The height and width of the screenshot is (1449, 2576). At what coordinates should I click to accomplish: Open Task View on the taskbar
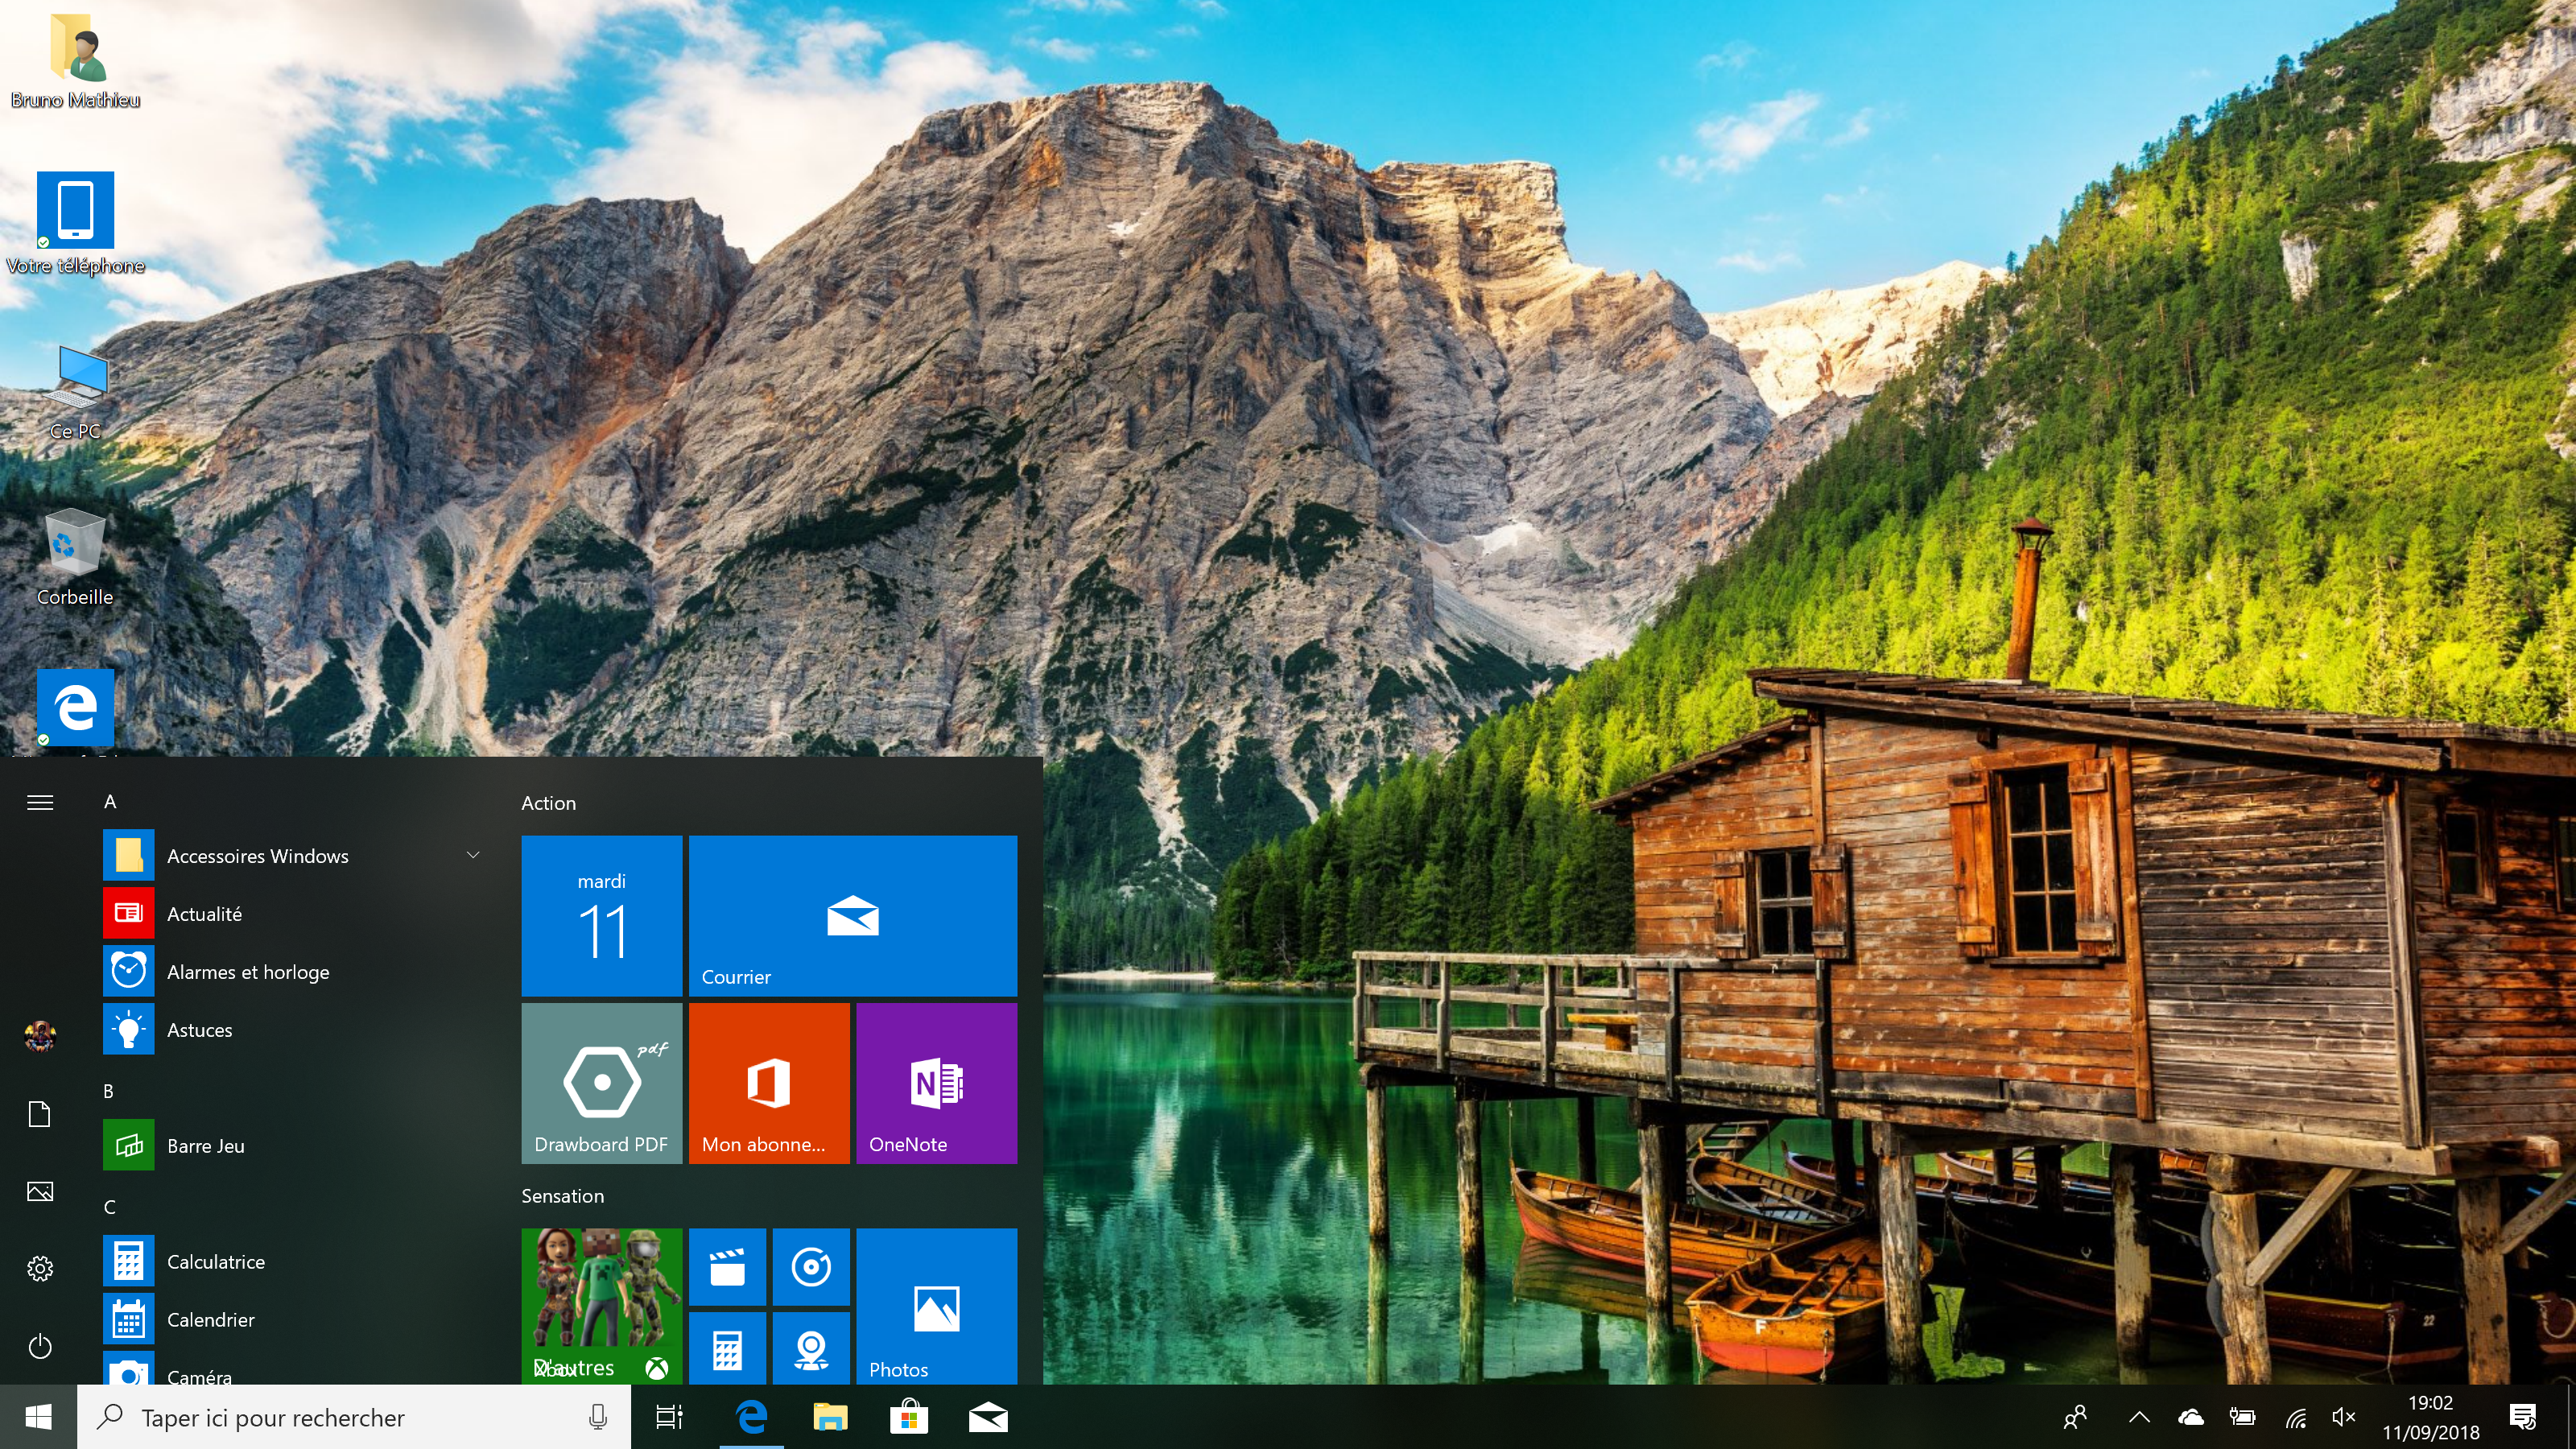tap(669, 1417)
